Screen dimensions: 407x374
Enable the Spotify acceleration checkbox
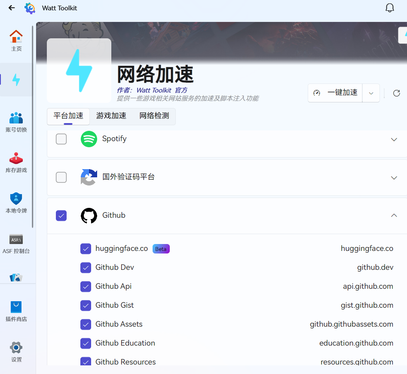click(x=61, y=139)
